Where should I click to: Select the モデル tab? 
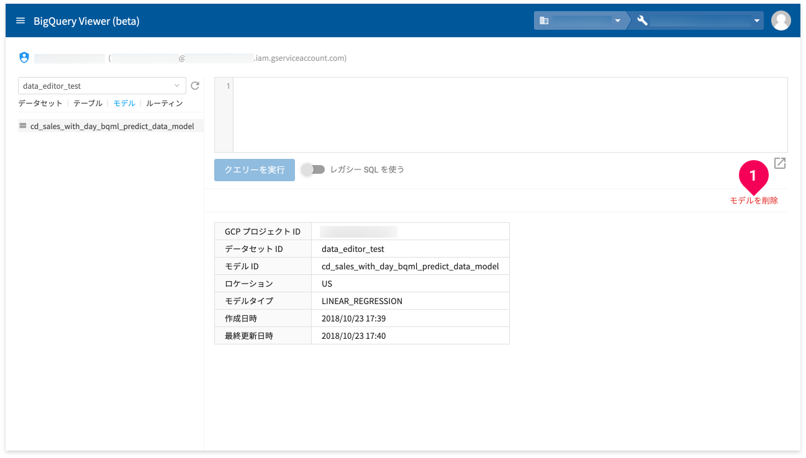point(124,104)
